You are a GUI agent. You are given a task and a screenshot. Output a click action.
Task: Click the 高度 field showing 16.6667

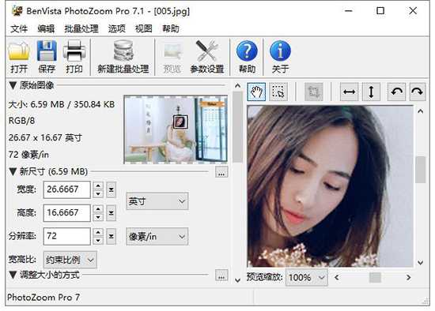tap(67, 213)
